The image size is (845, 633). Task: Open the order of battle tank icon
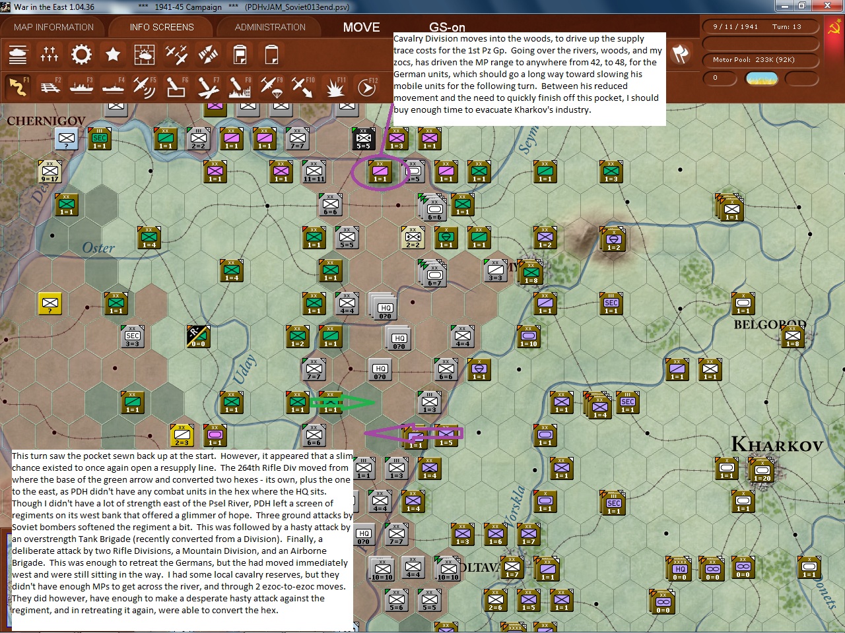coord(18,54)
